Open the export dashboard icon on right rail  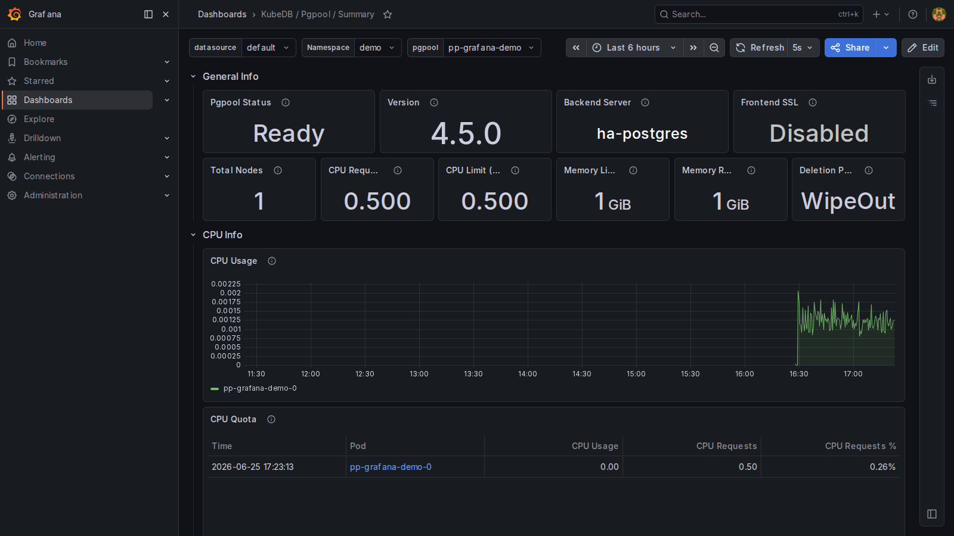[x=932, y=80]
